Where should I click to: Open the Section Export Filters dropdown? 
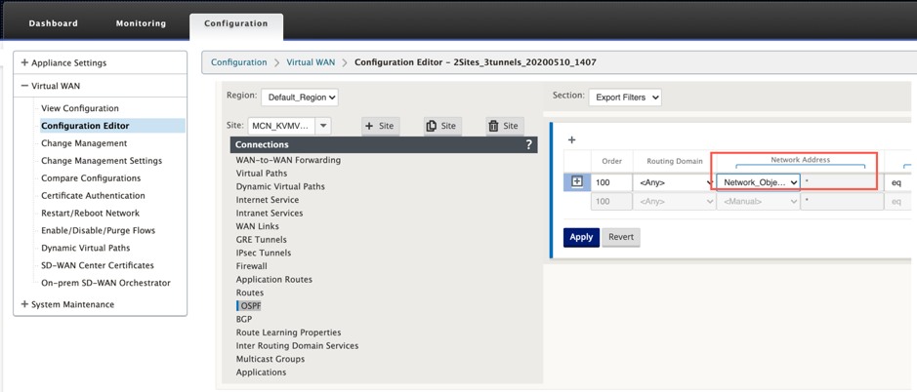(625, 98)
